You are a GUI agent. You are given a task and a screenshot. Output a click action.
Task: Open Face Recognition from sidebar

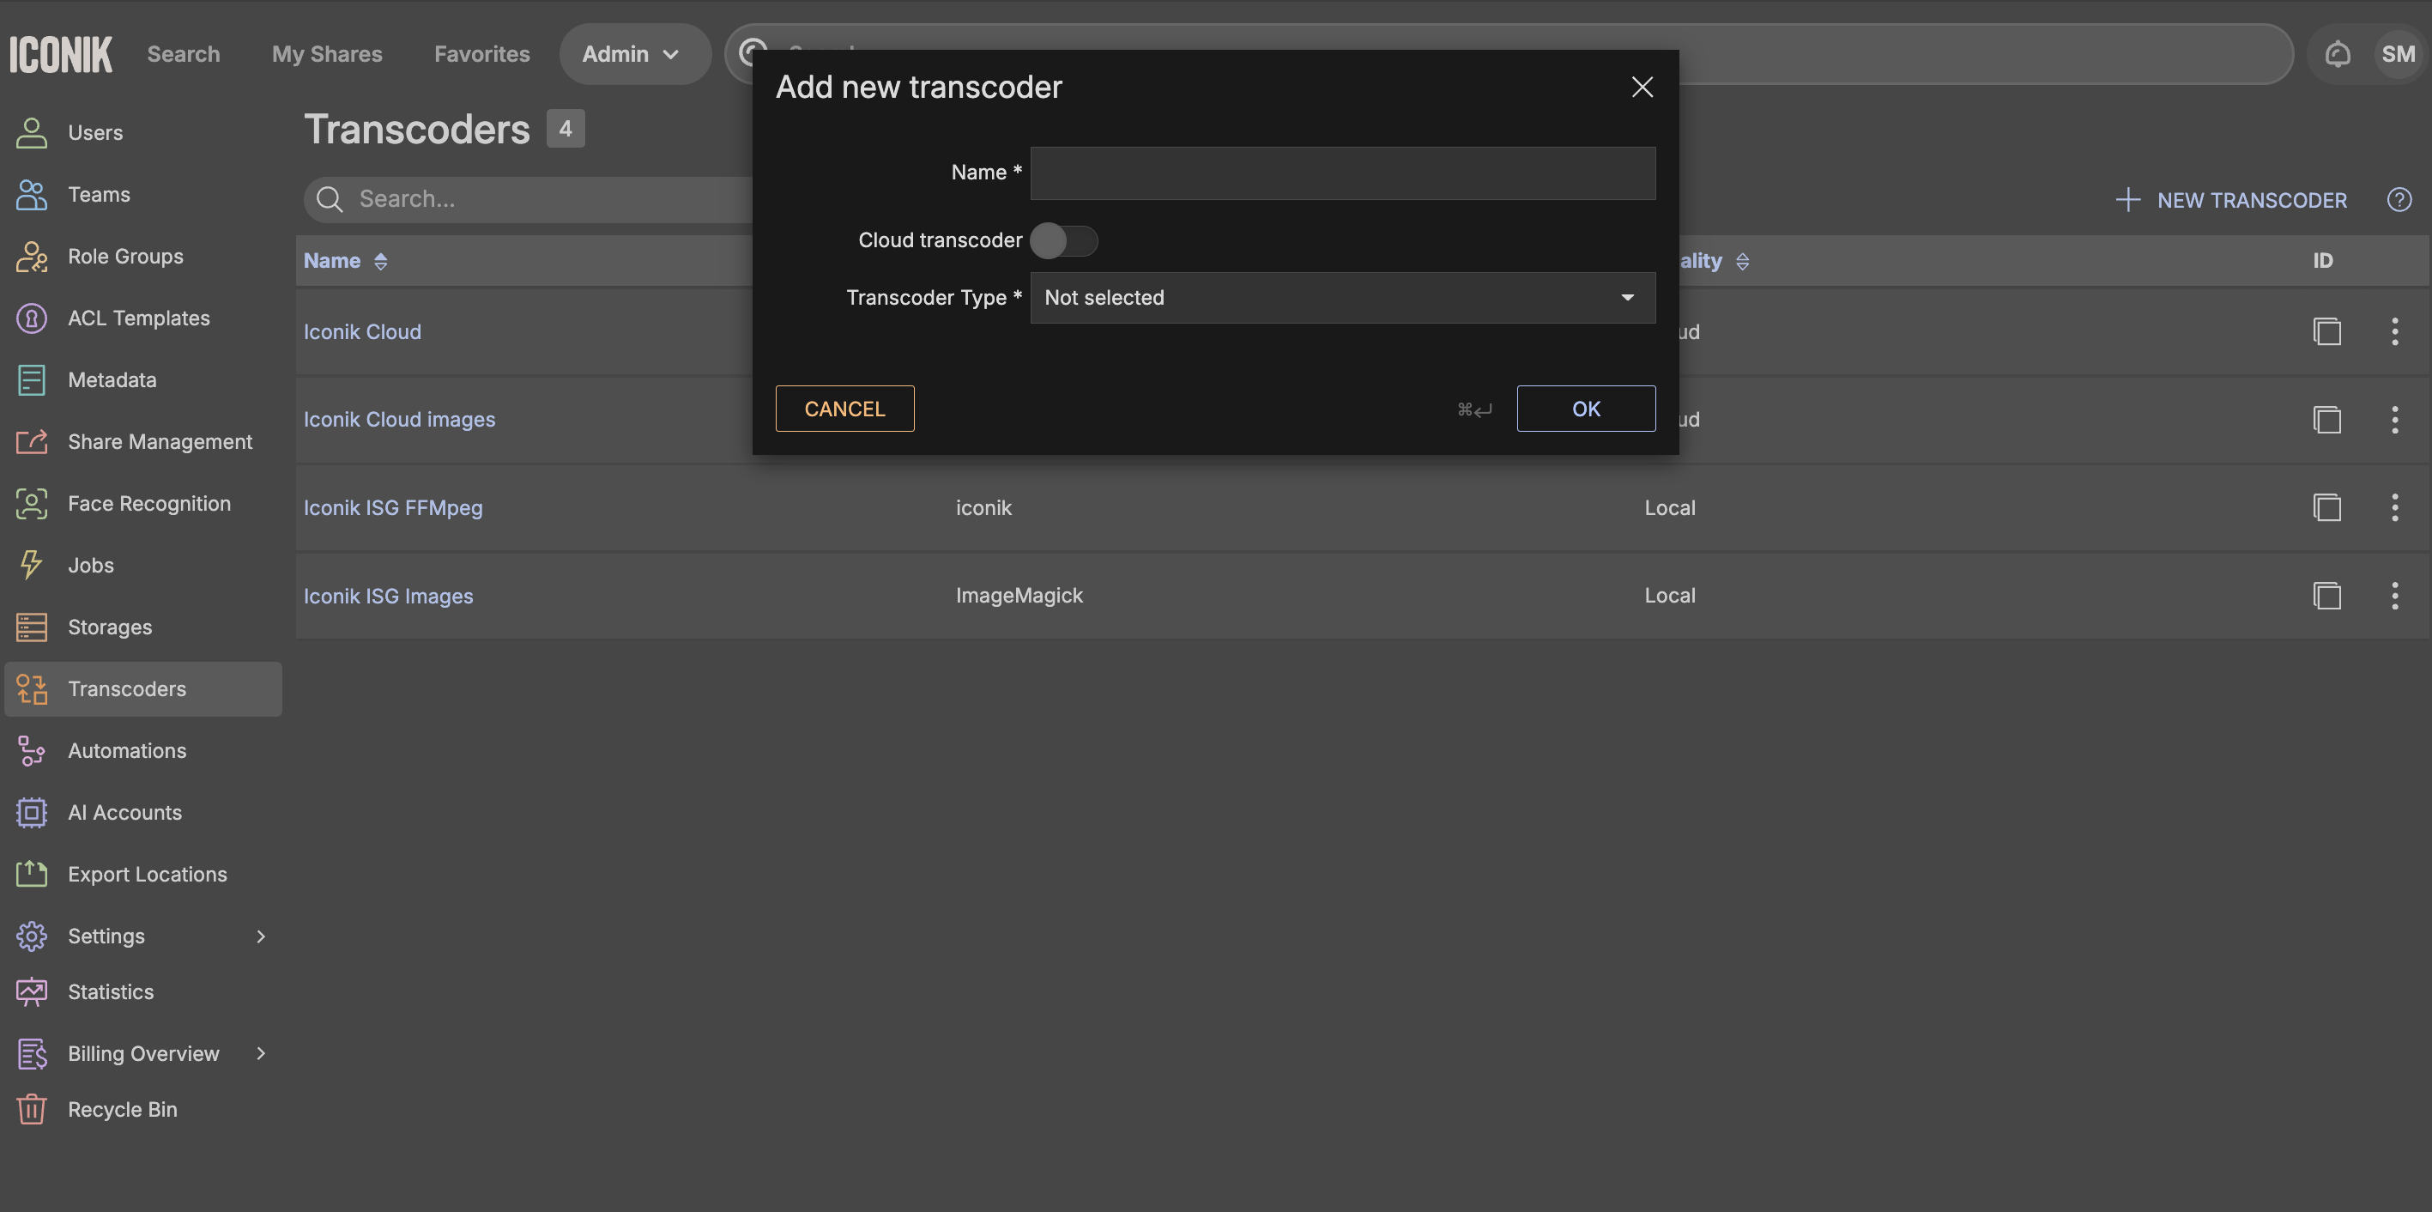click(x=148, y=504)
